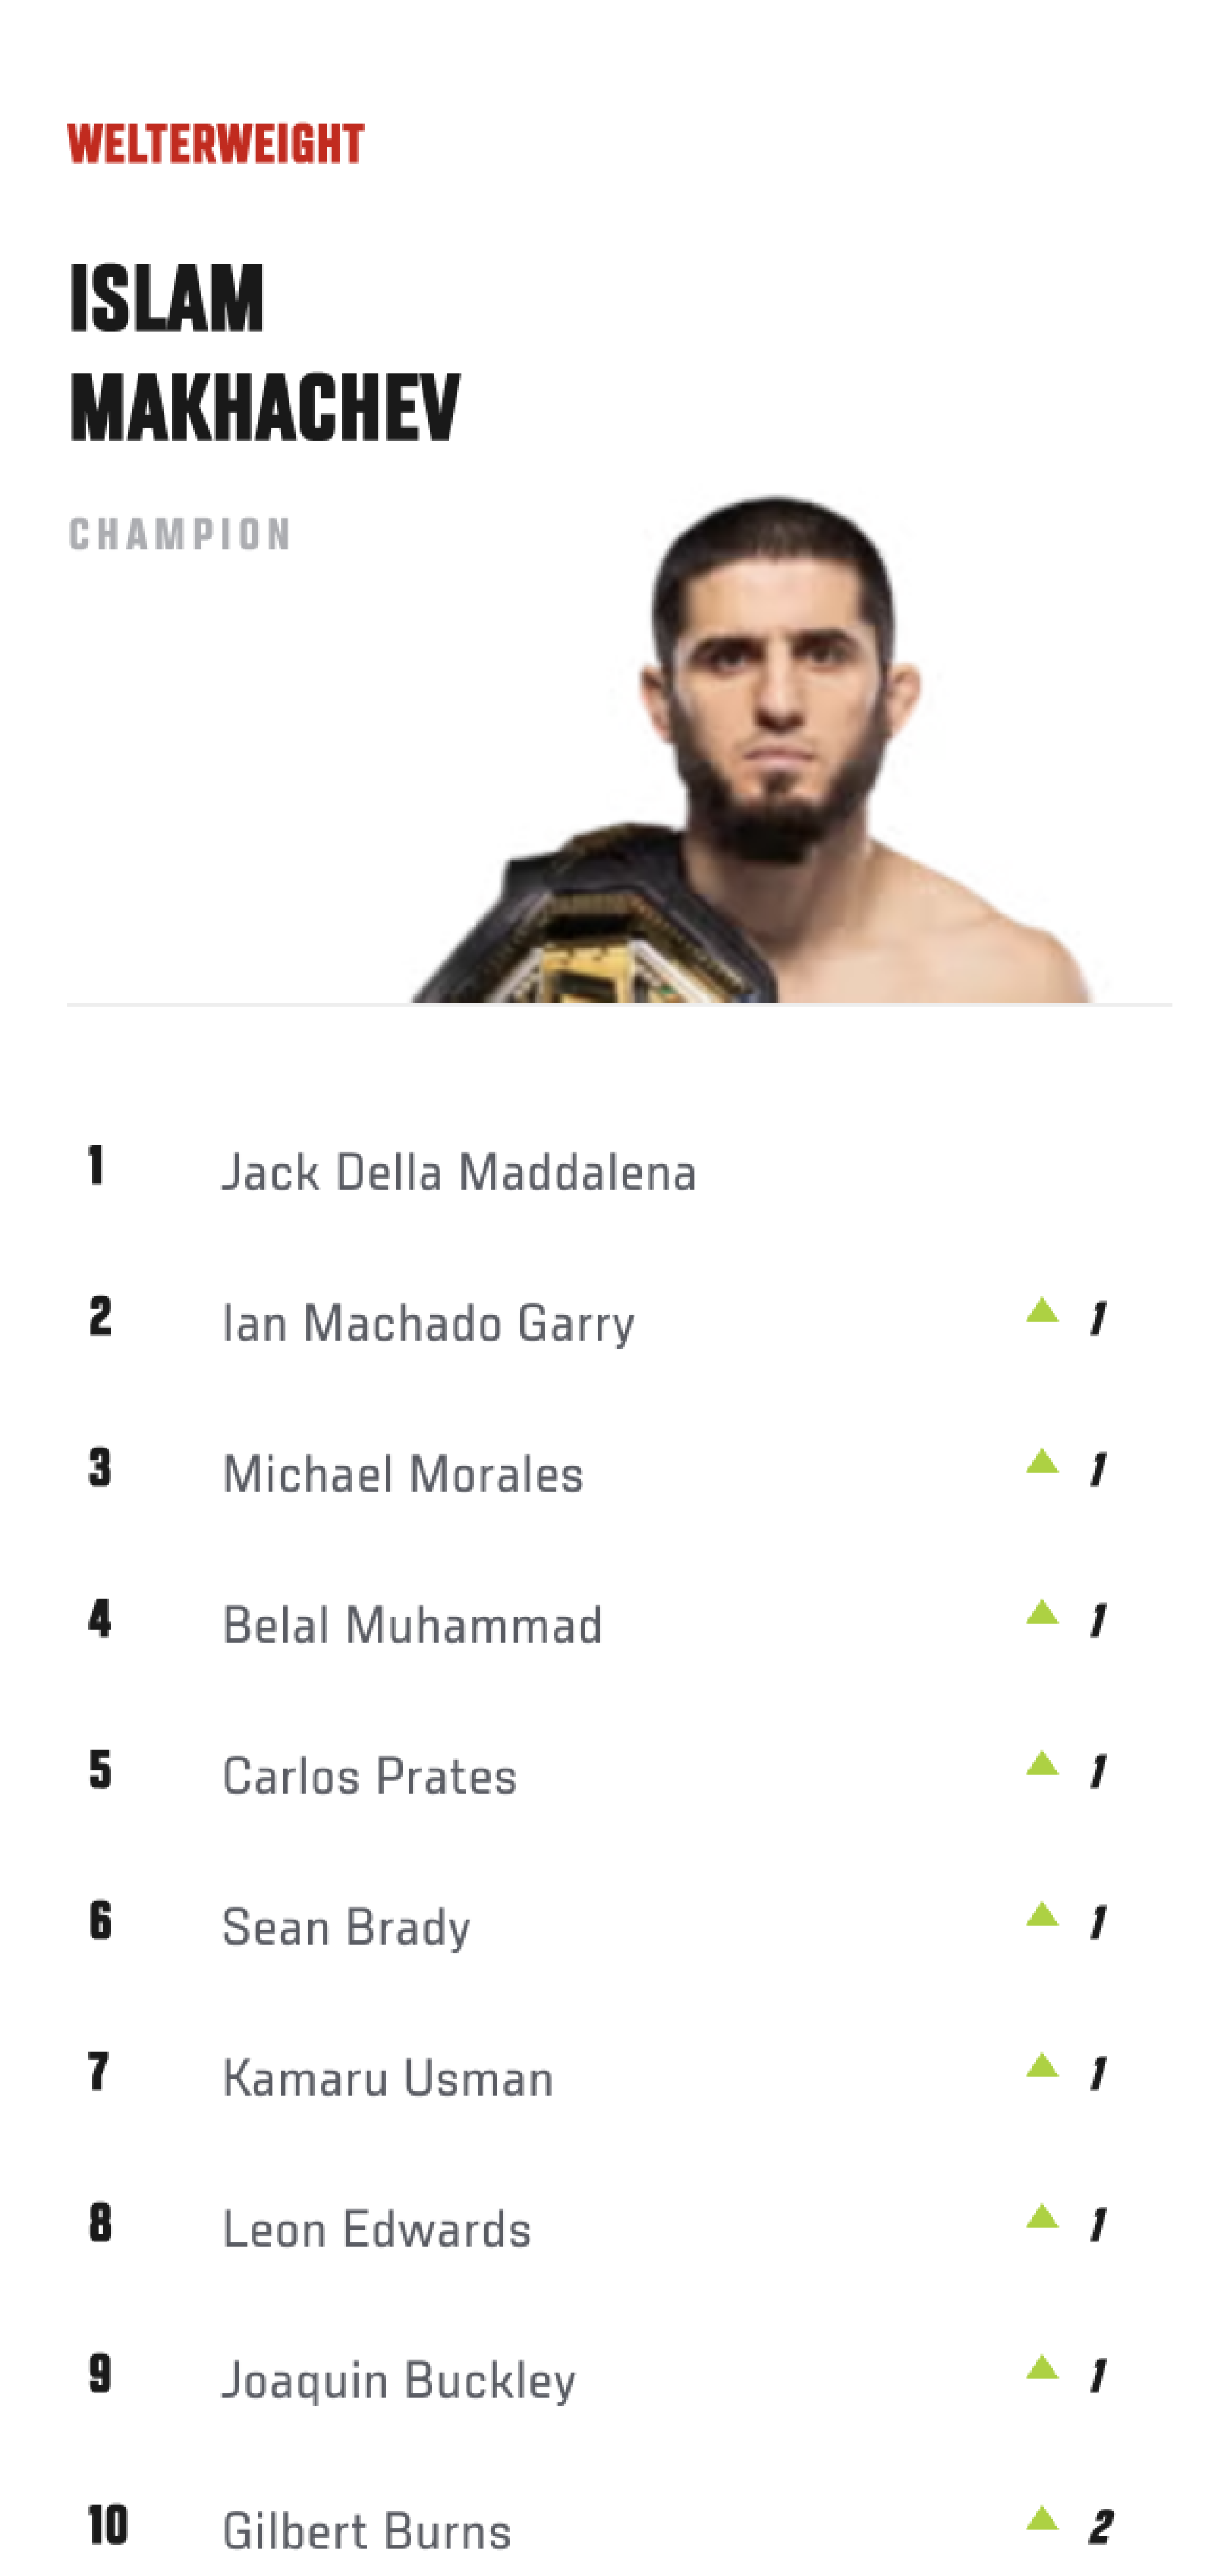The height and width of the screenshot is (2576, 1208).
Task: Click green up arrow beside Michael Morales
Action: 1042,1461
